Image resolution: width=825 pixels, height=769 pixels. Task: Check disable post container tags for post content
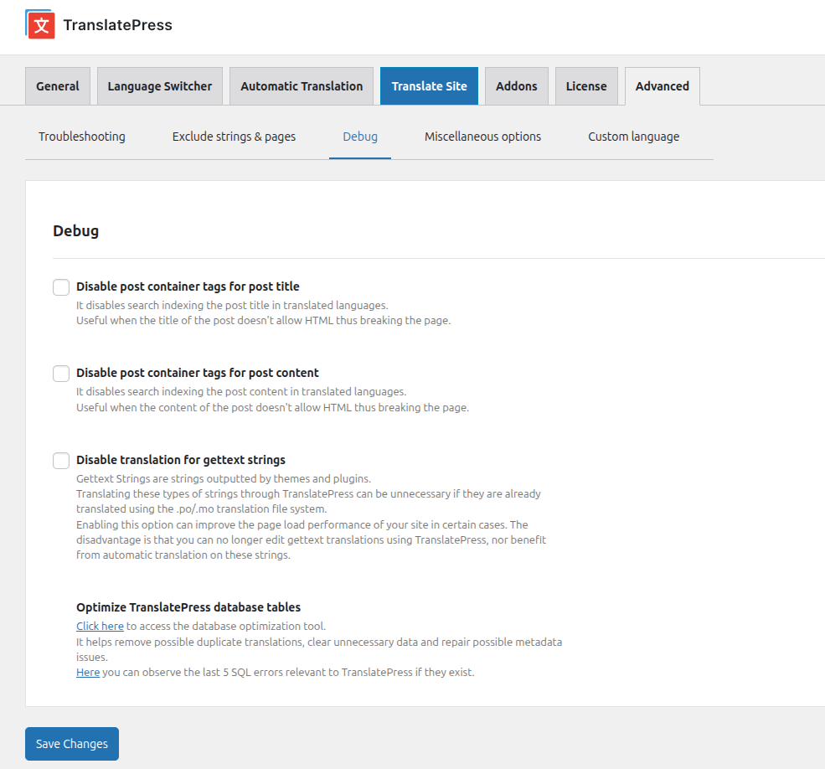(x=60, y=374)
